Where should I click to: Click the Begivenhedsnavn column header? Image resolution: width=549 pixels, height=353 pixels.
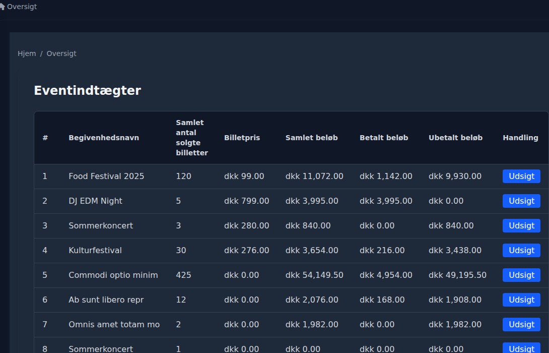(x=104, y=138)
